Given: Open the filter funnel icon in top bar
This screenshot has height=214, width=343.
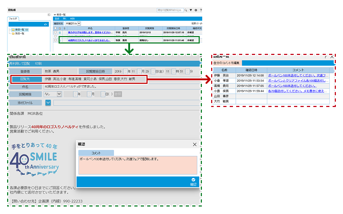Looking at the screenshot, I should (x=191, y=10).
